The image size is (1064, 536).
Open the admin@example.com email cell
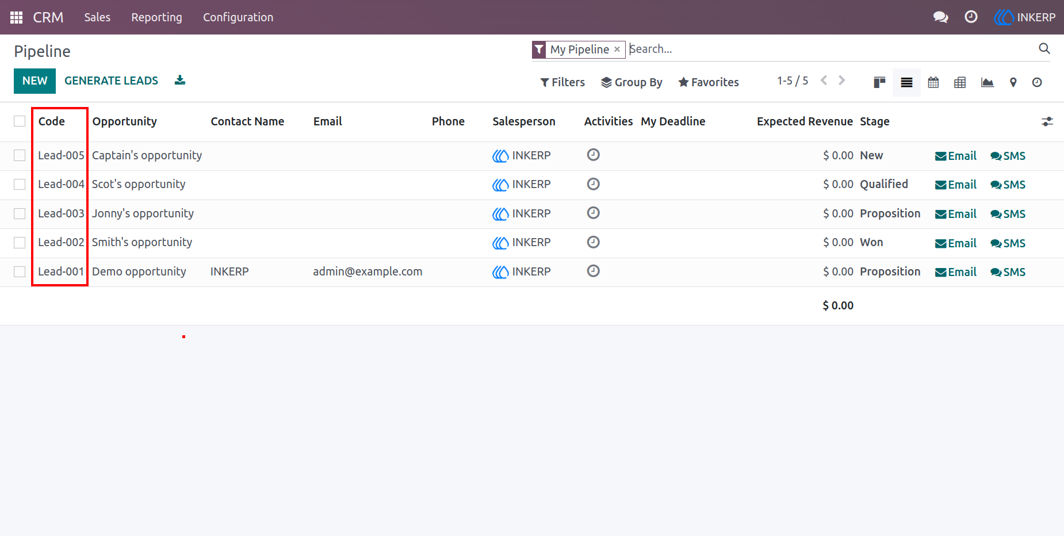(368, 271)
